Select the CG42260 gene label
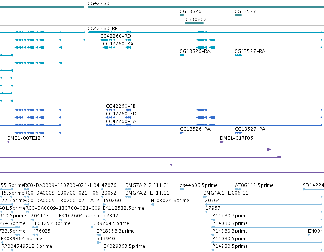Image resolution: width=324 pixels, height=252 pixels. point(98,3)
